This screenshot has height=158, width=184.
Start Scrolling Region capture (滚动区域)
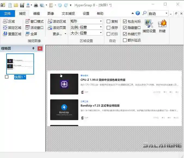point(57,21)
